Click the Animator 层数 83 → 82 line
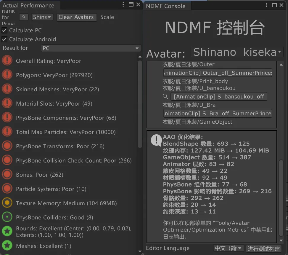The image size is (288, 255). pos(199,164)
